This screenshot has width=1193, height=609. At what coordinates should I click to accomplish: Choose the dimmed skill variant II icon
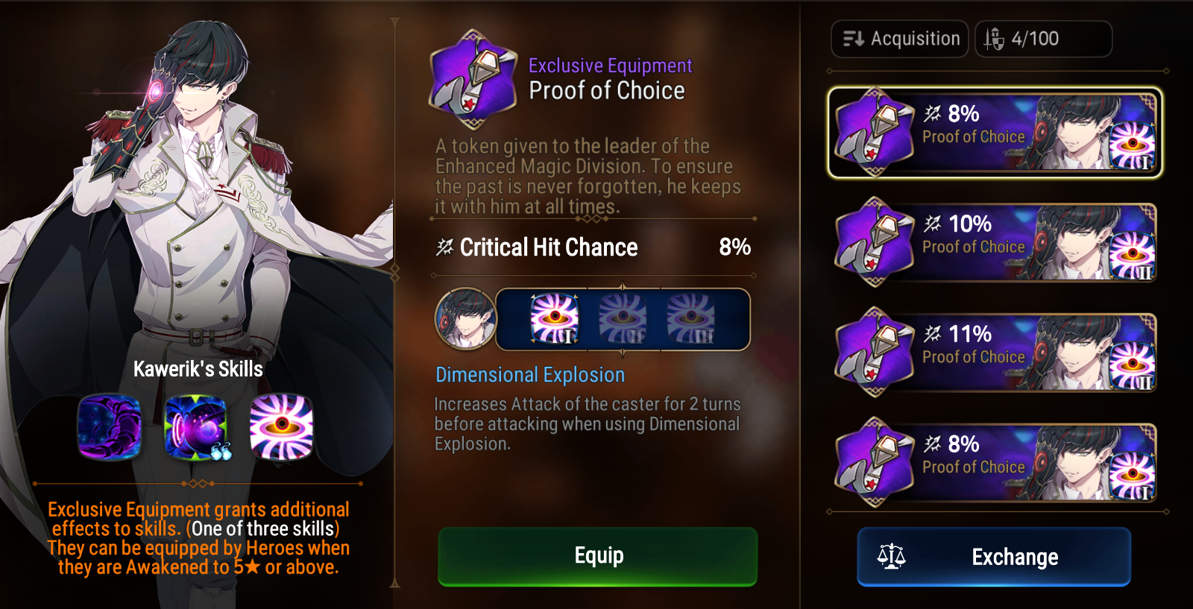click(623, 319)
